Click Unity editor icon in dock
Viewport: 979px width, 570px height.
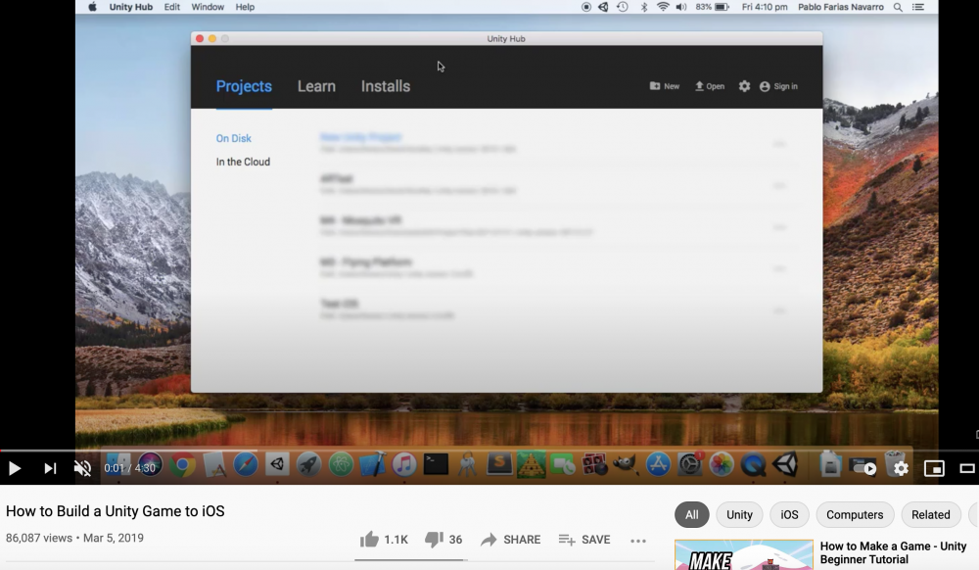point(785,465)
